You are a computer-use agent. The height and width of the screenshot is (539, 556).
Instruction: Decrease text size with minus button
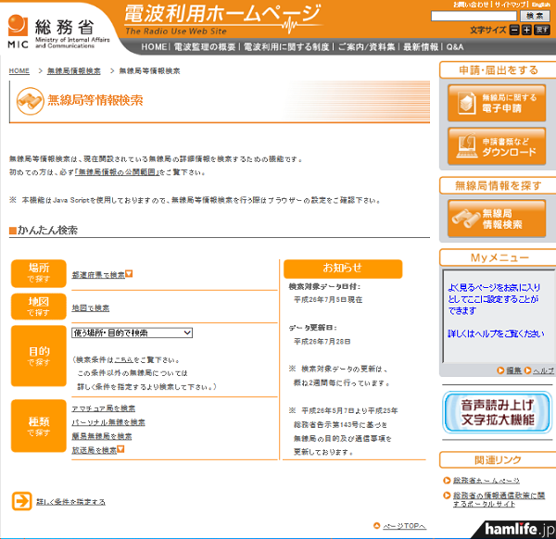[514, 31]
